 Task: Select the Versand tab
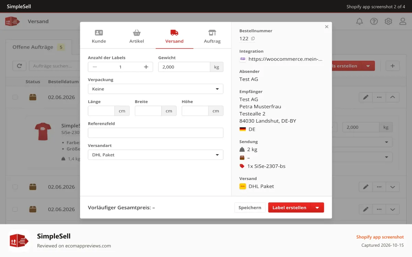coord(174,36)
